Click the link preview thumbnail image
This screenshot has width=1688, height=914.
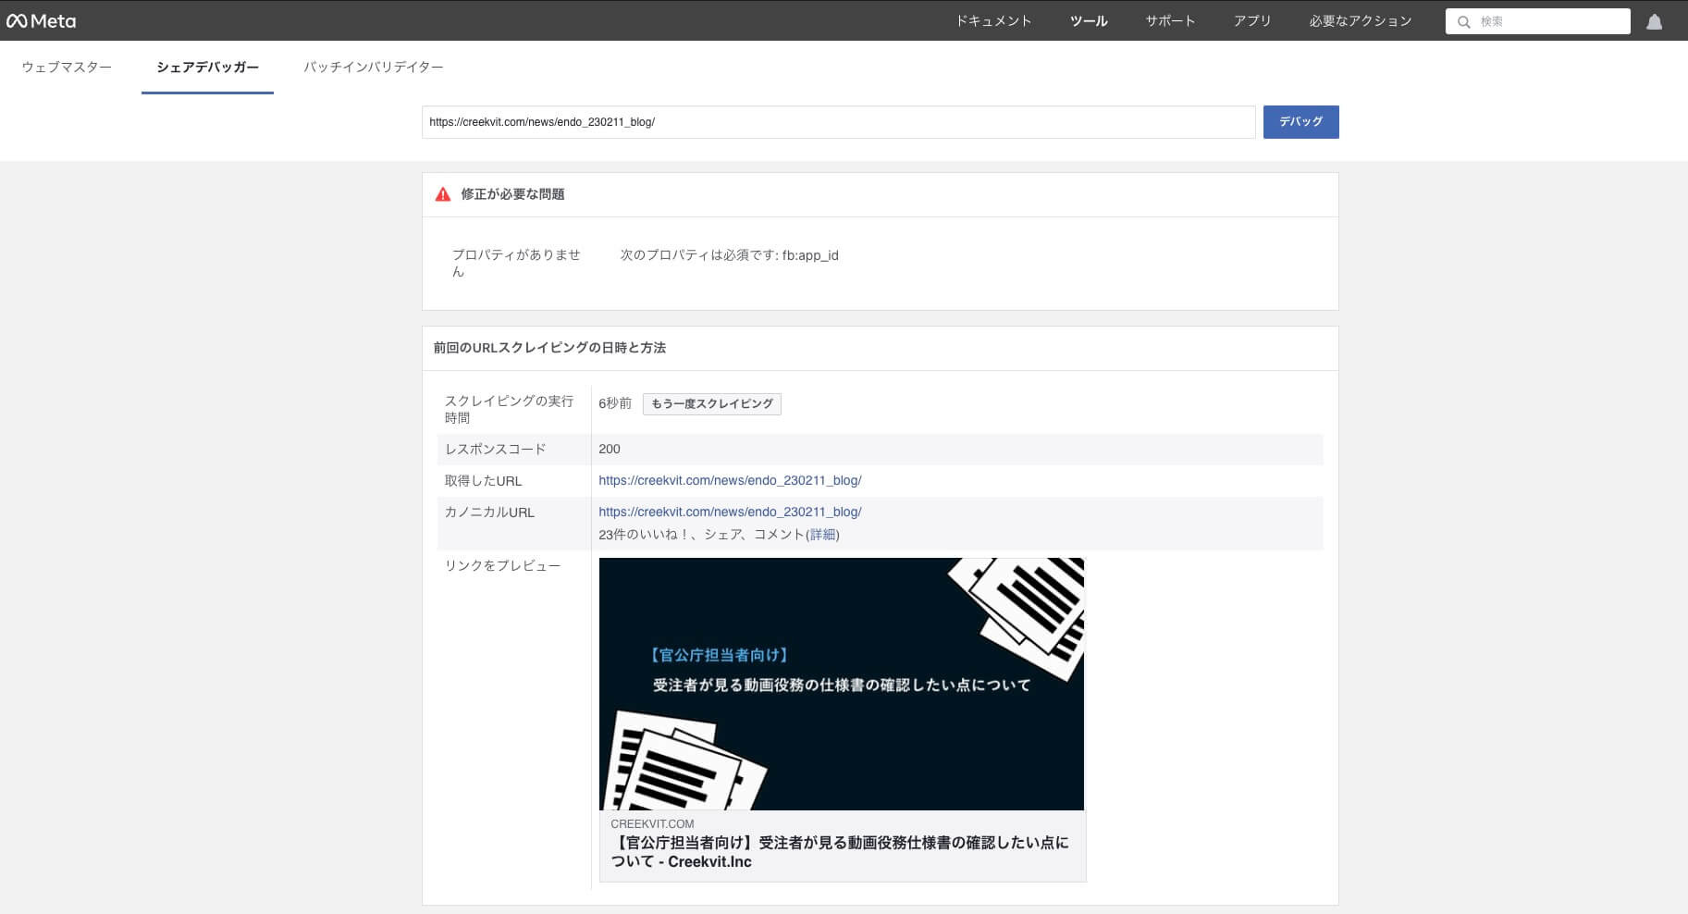(841, 684)
